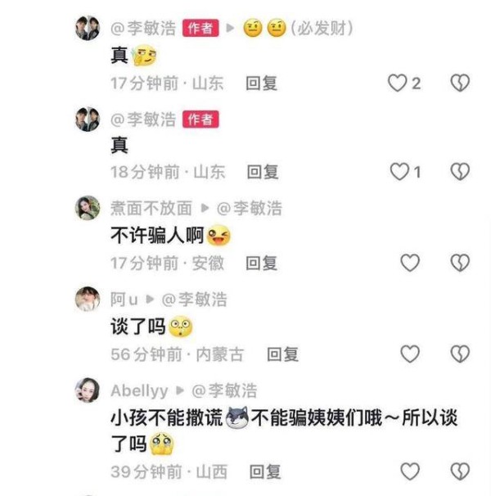Open @李敏浩 mention in Abellyy's comment
This screenshot has height=496, width=491.
(224, 390)
